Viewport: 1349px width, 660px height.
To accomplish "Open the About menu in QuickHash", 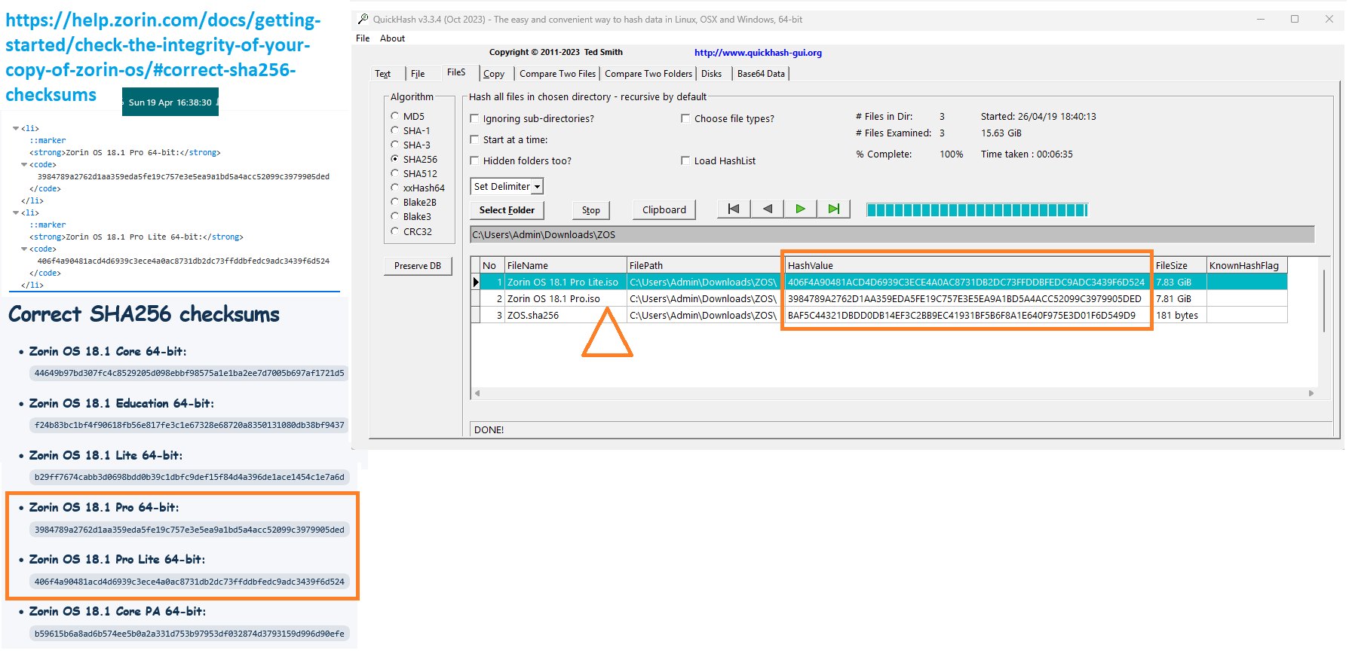I will (x=392, y=38).
